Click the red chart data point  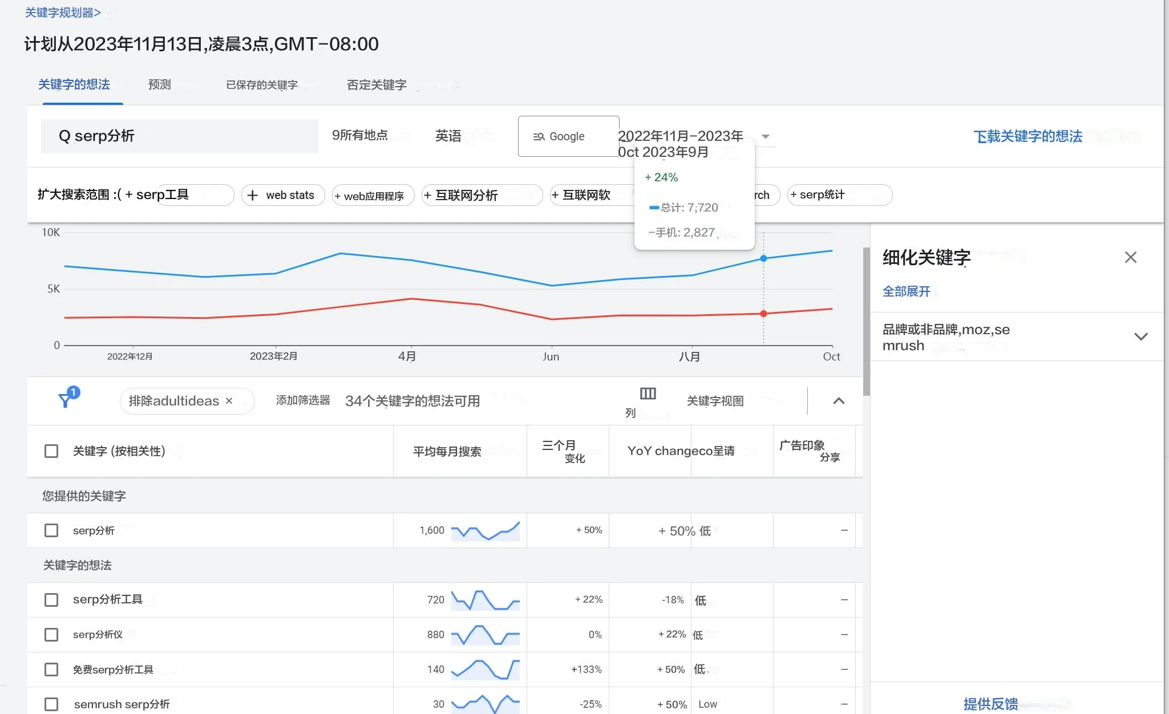click(x=763, y=314)
